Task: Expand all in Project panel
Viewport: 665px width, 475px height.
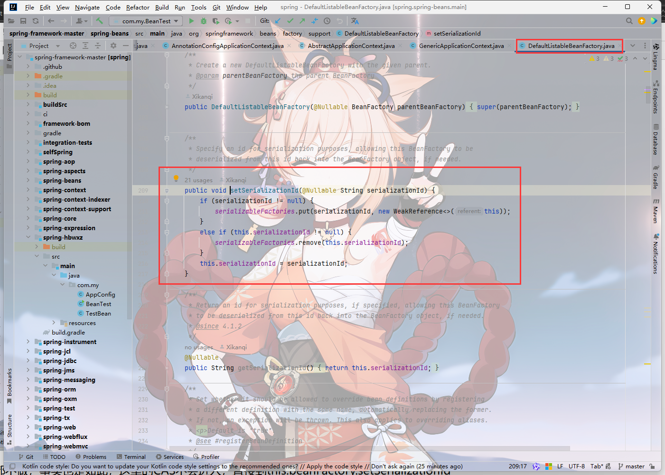Action: pos(85,46)
